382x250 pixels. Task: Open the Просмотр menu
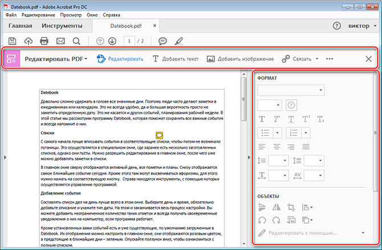[71, 15]
